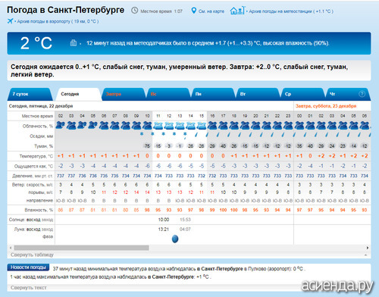Click the map pin icon
This screenshot has width=379, height=297.
pyautogui.click(x=193, y=11)
